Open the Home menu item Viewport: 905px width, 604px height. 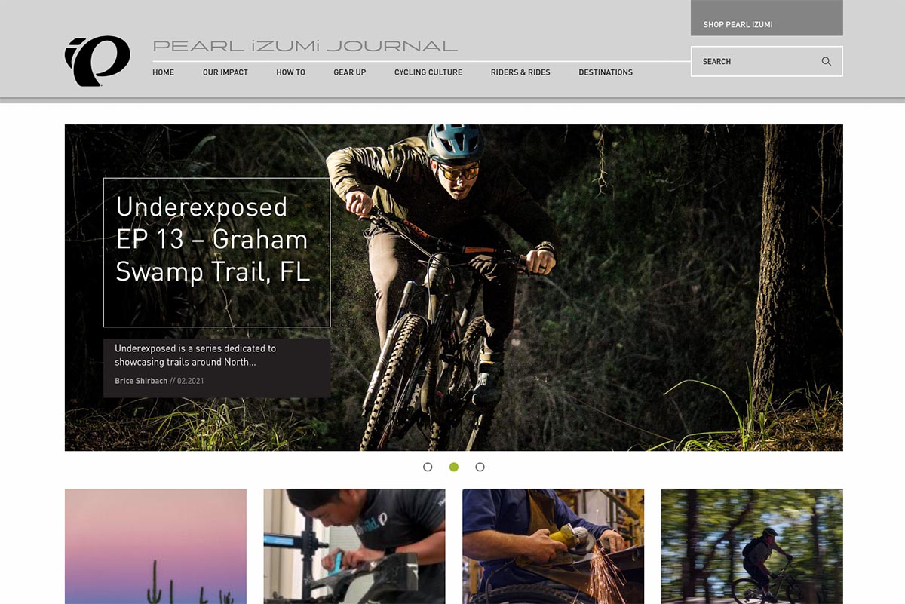click(163, 72)
